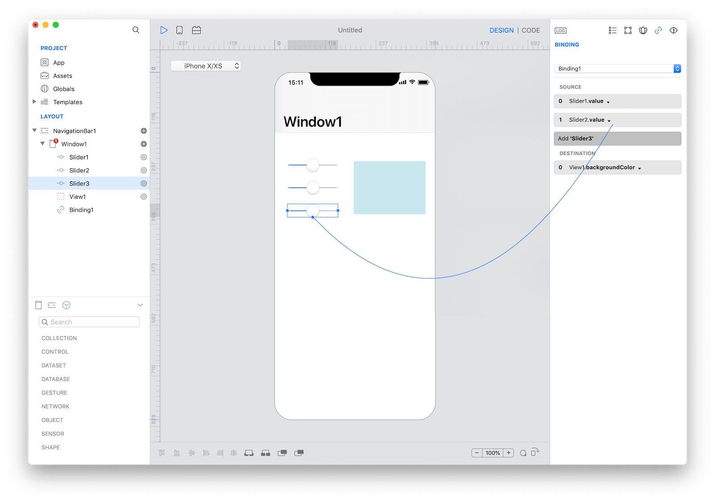Collapse the NavigationBar1 tree node

pyautogui.click(x=34, y=130)
